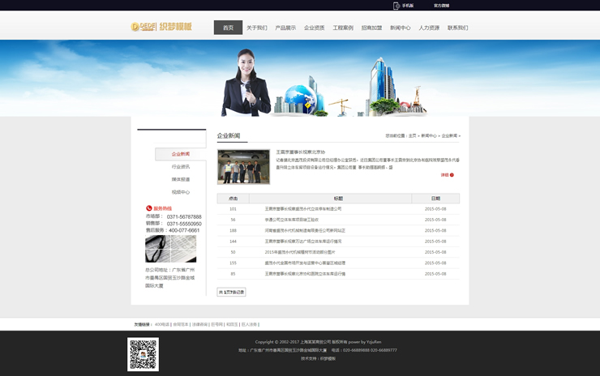Screen dimensions: 600x376
Task: Click 首页 in the breadcrumb trail
Action: pyautogui.click(x=412, y=136)
